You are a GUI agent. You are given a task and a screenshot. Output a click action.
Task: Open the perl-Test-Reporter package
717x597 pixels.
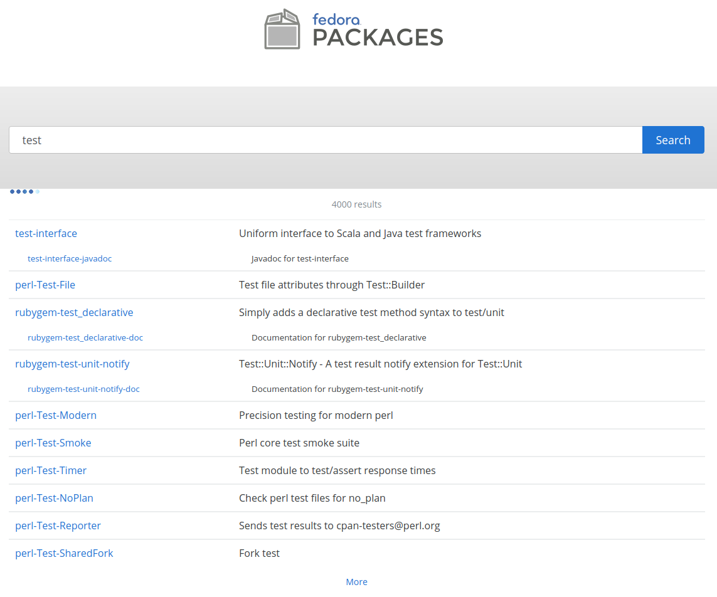coord(58,526)
